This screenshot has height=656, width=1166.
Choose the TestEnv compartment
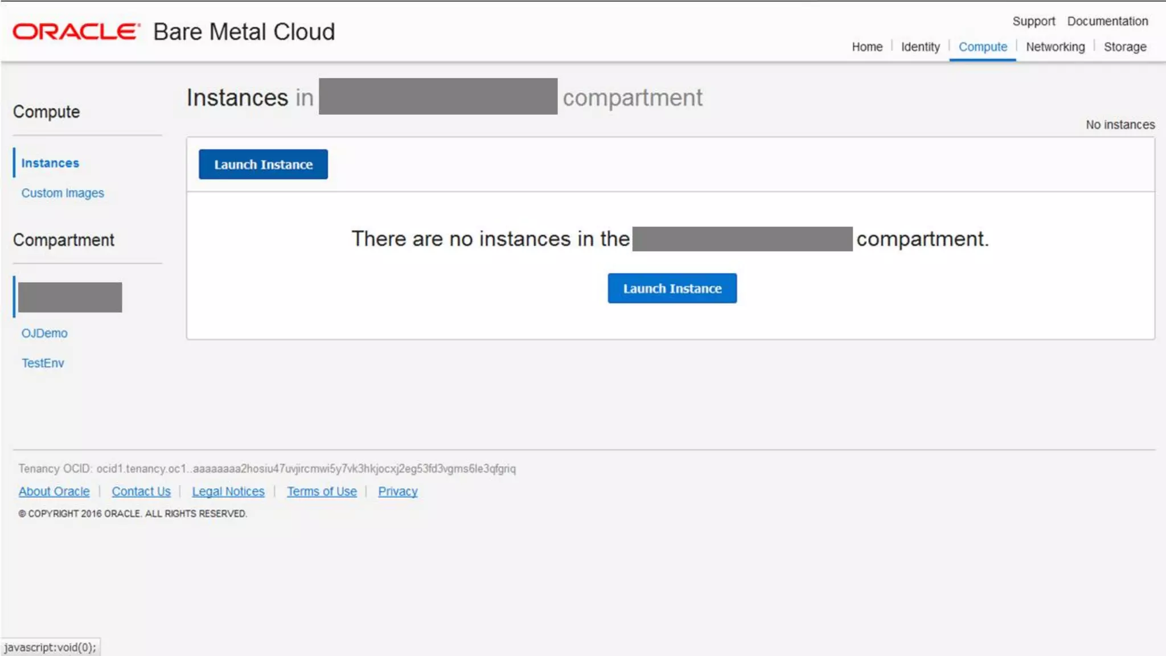tap(43, 363)
